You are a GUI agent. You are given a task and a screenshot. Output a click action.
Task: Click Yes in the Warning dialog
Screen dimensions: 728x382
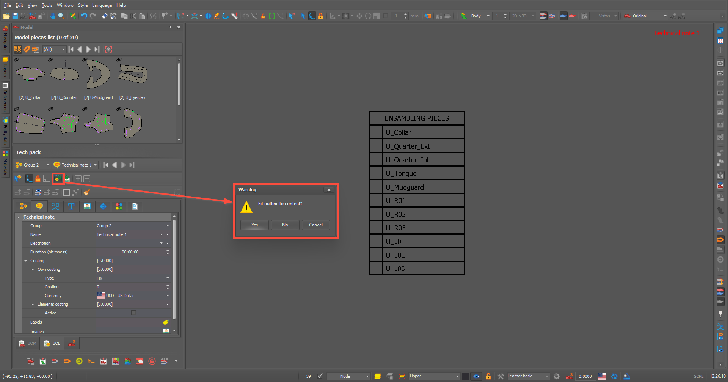pos(254,225)
